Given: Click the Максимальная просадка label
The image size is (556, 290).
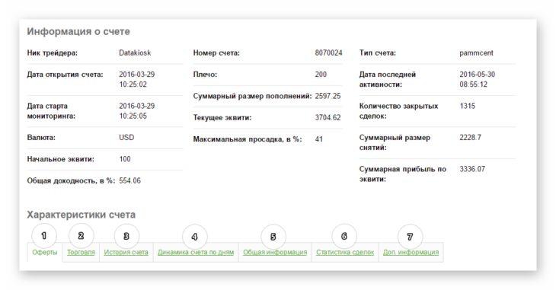Looking at the screenshot, I should point(248,139).
